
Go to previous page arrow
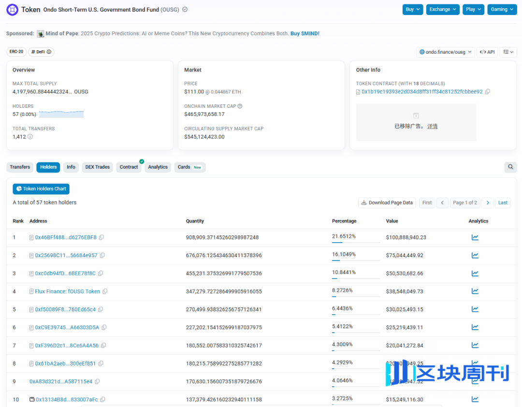click(442, 203)
